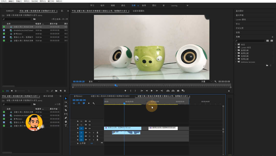Select the Hand tool
276x156 pixels.
click(x=66, y=122)
